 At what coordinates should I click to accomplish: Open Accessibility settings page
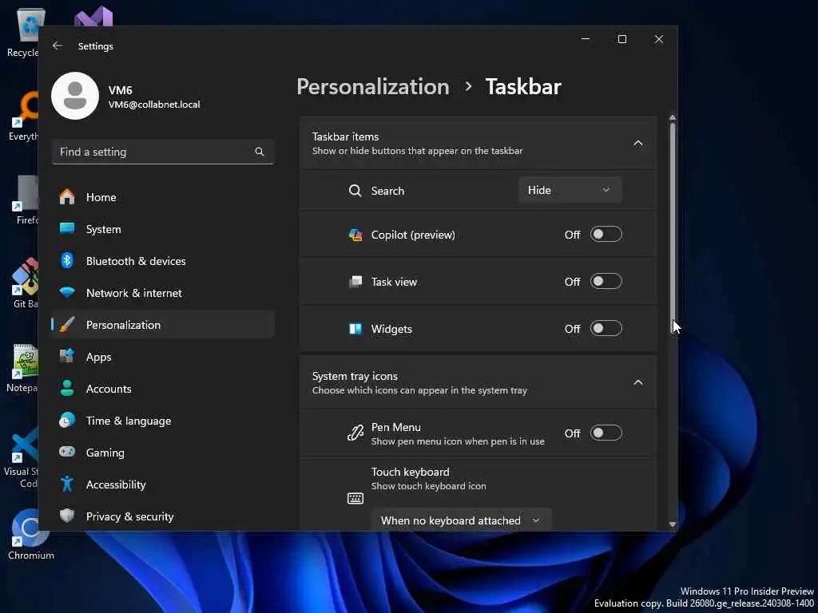pos(163,484)
